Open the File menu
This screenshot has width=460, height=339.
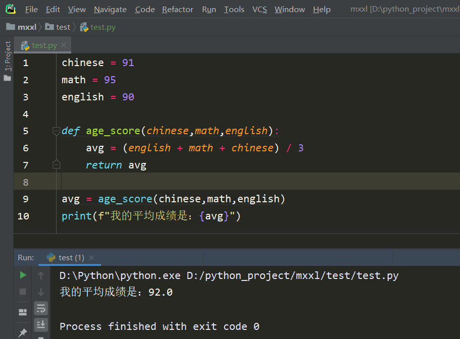pyautogui.click(x=31, y=10)
